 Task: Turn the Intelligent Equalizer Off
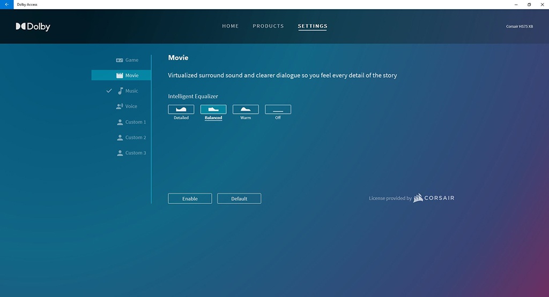(x=278, y=109)
